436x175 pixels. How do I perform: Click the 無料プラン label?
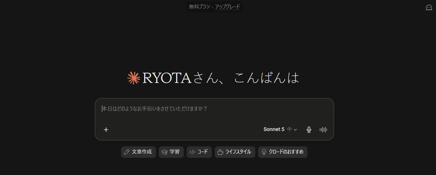click(199, 7)
